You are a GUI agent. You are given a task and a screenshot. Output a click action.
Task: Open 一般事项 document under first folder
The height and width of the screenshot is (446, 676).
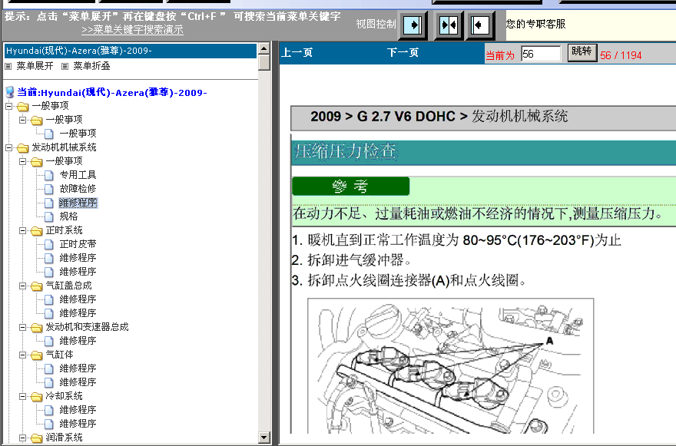(78, 134)
